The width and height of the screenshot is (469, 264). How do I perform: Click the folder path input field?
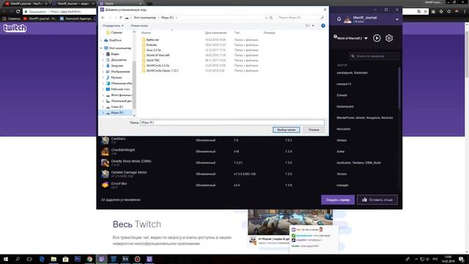pyautogui.click(x=232, y=122)
